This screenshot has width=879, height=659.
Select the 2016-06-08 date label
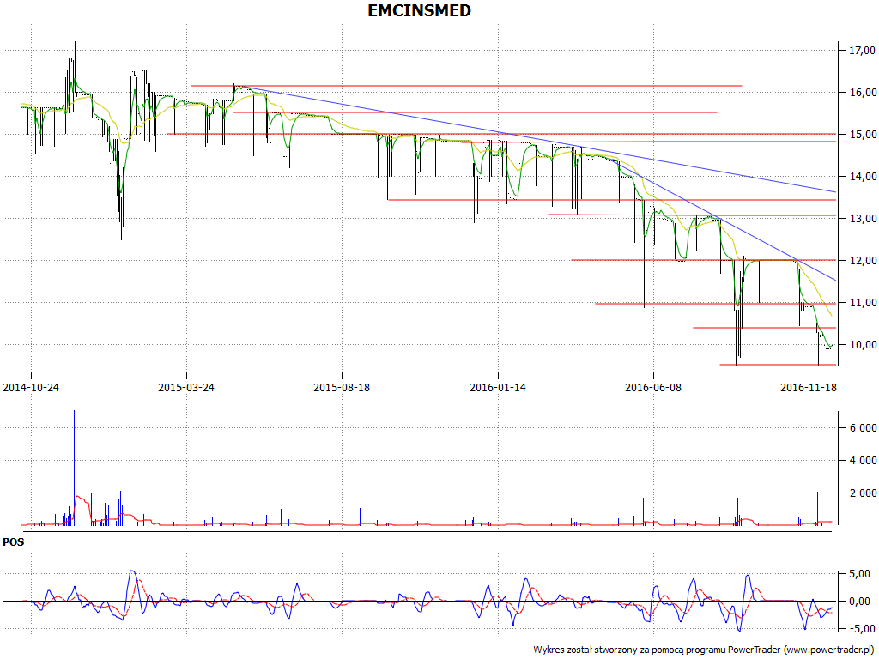click(653, 387)
